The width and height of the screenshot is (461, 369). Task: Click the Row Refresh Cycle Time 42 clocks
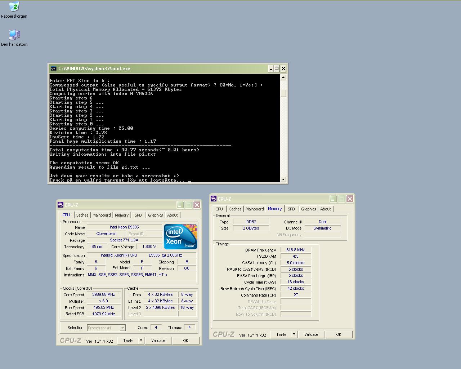[296, 288]
